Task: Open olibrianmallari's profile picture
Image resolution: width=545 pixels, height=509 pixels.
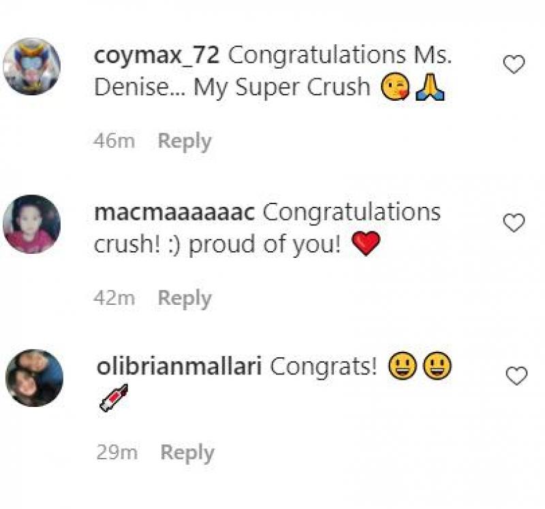Action: point(34,378)
